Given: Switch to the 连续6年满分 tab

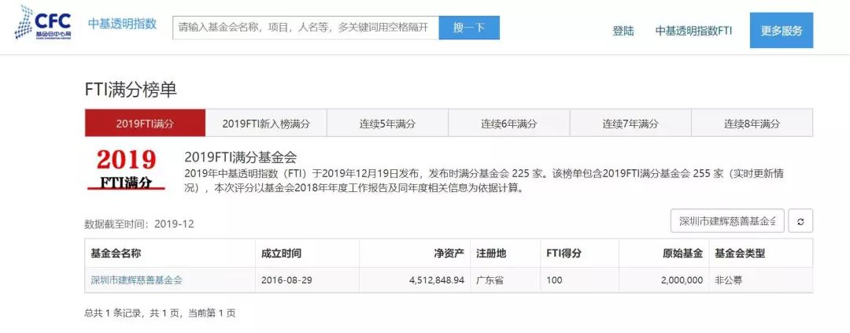Looking at the screenshot, I should coord(509,123).
